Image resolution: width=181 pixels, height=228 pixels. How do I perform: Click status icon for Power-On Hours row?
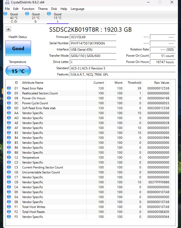9,98
